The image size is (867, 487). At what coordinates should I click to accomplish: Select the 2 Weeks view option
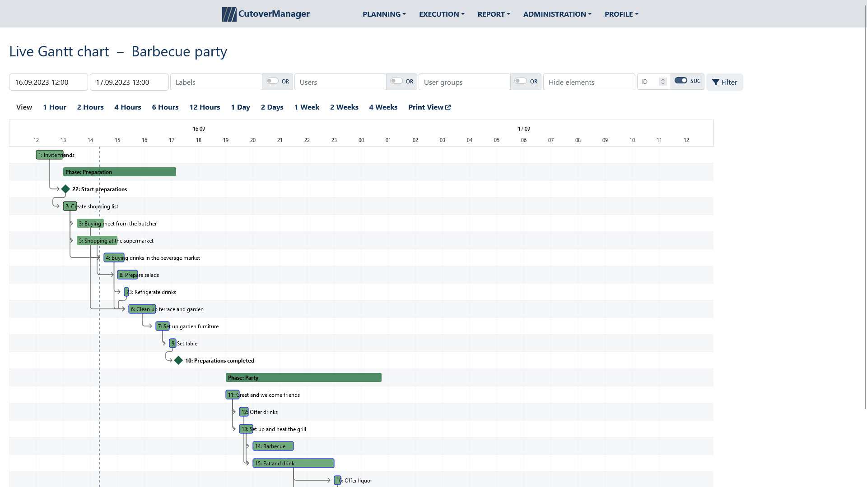tap(344, 107)
